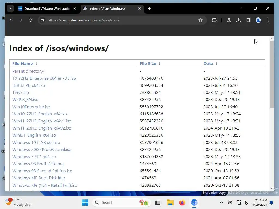Open Chrome Labs flask icon
This screenshot has height=209, width=279.
(229, 20)
